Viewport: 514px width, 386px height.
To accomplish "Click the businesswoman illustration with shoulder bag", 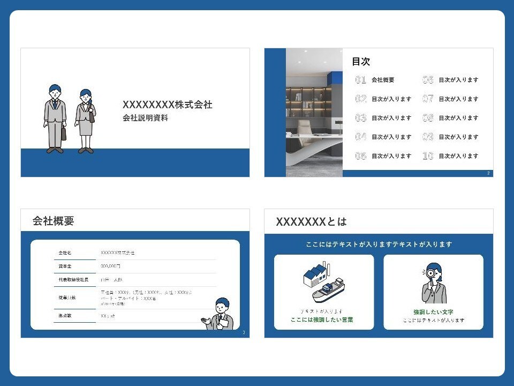I will point(85,121).
